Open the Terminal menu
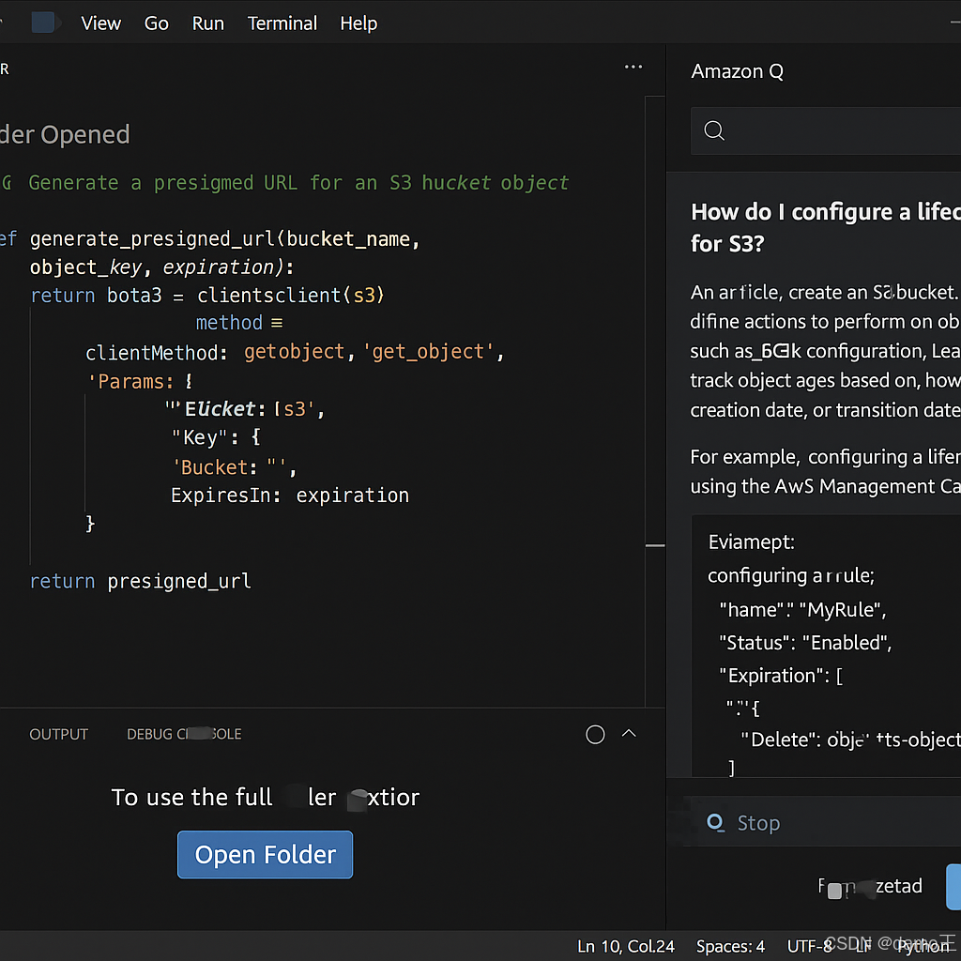Image resolution: width=961 pixels, height=961 pixels. pos(282,23)
